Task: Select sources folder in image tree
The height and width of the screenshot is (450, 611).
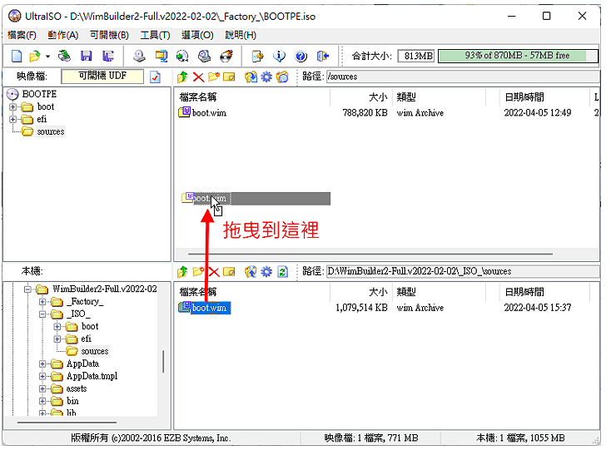Action: [51, 131]
